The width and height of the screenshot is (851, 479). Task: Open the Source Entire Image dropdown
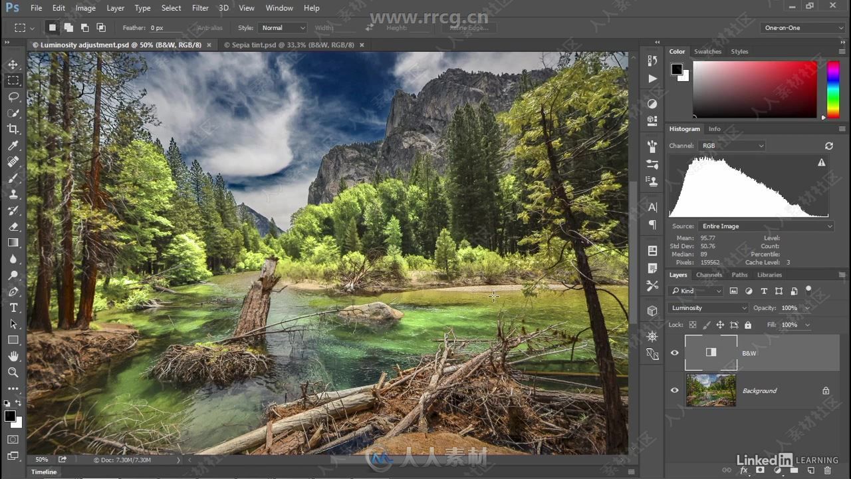click(766, 226)
